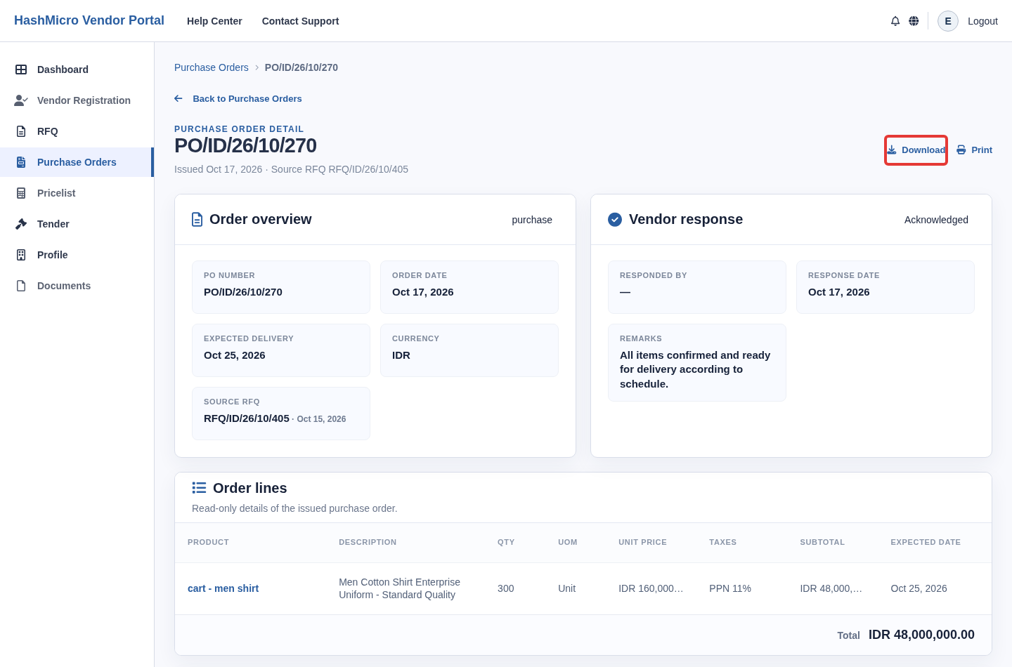The height and width of the screenshot is (667, 1012).
Task: Click the notification bell icon
Action: tap(895, 21)
